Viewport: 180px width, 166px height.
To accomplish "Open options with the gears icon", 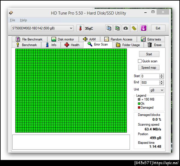I will pyautogui.click(x=134, y=28).
